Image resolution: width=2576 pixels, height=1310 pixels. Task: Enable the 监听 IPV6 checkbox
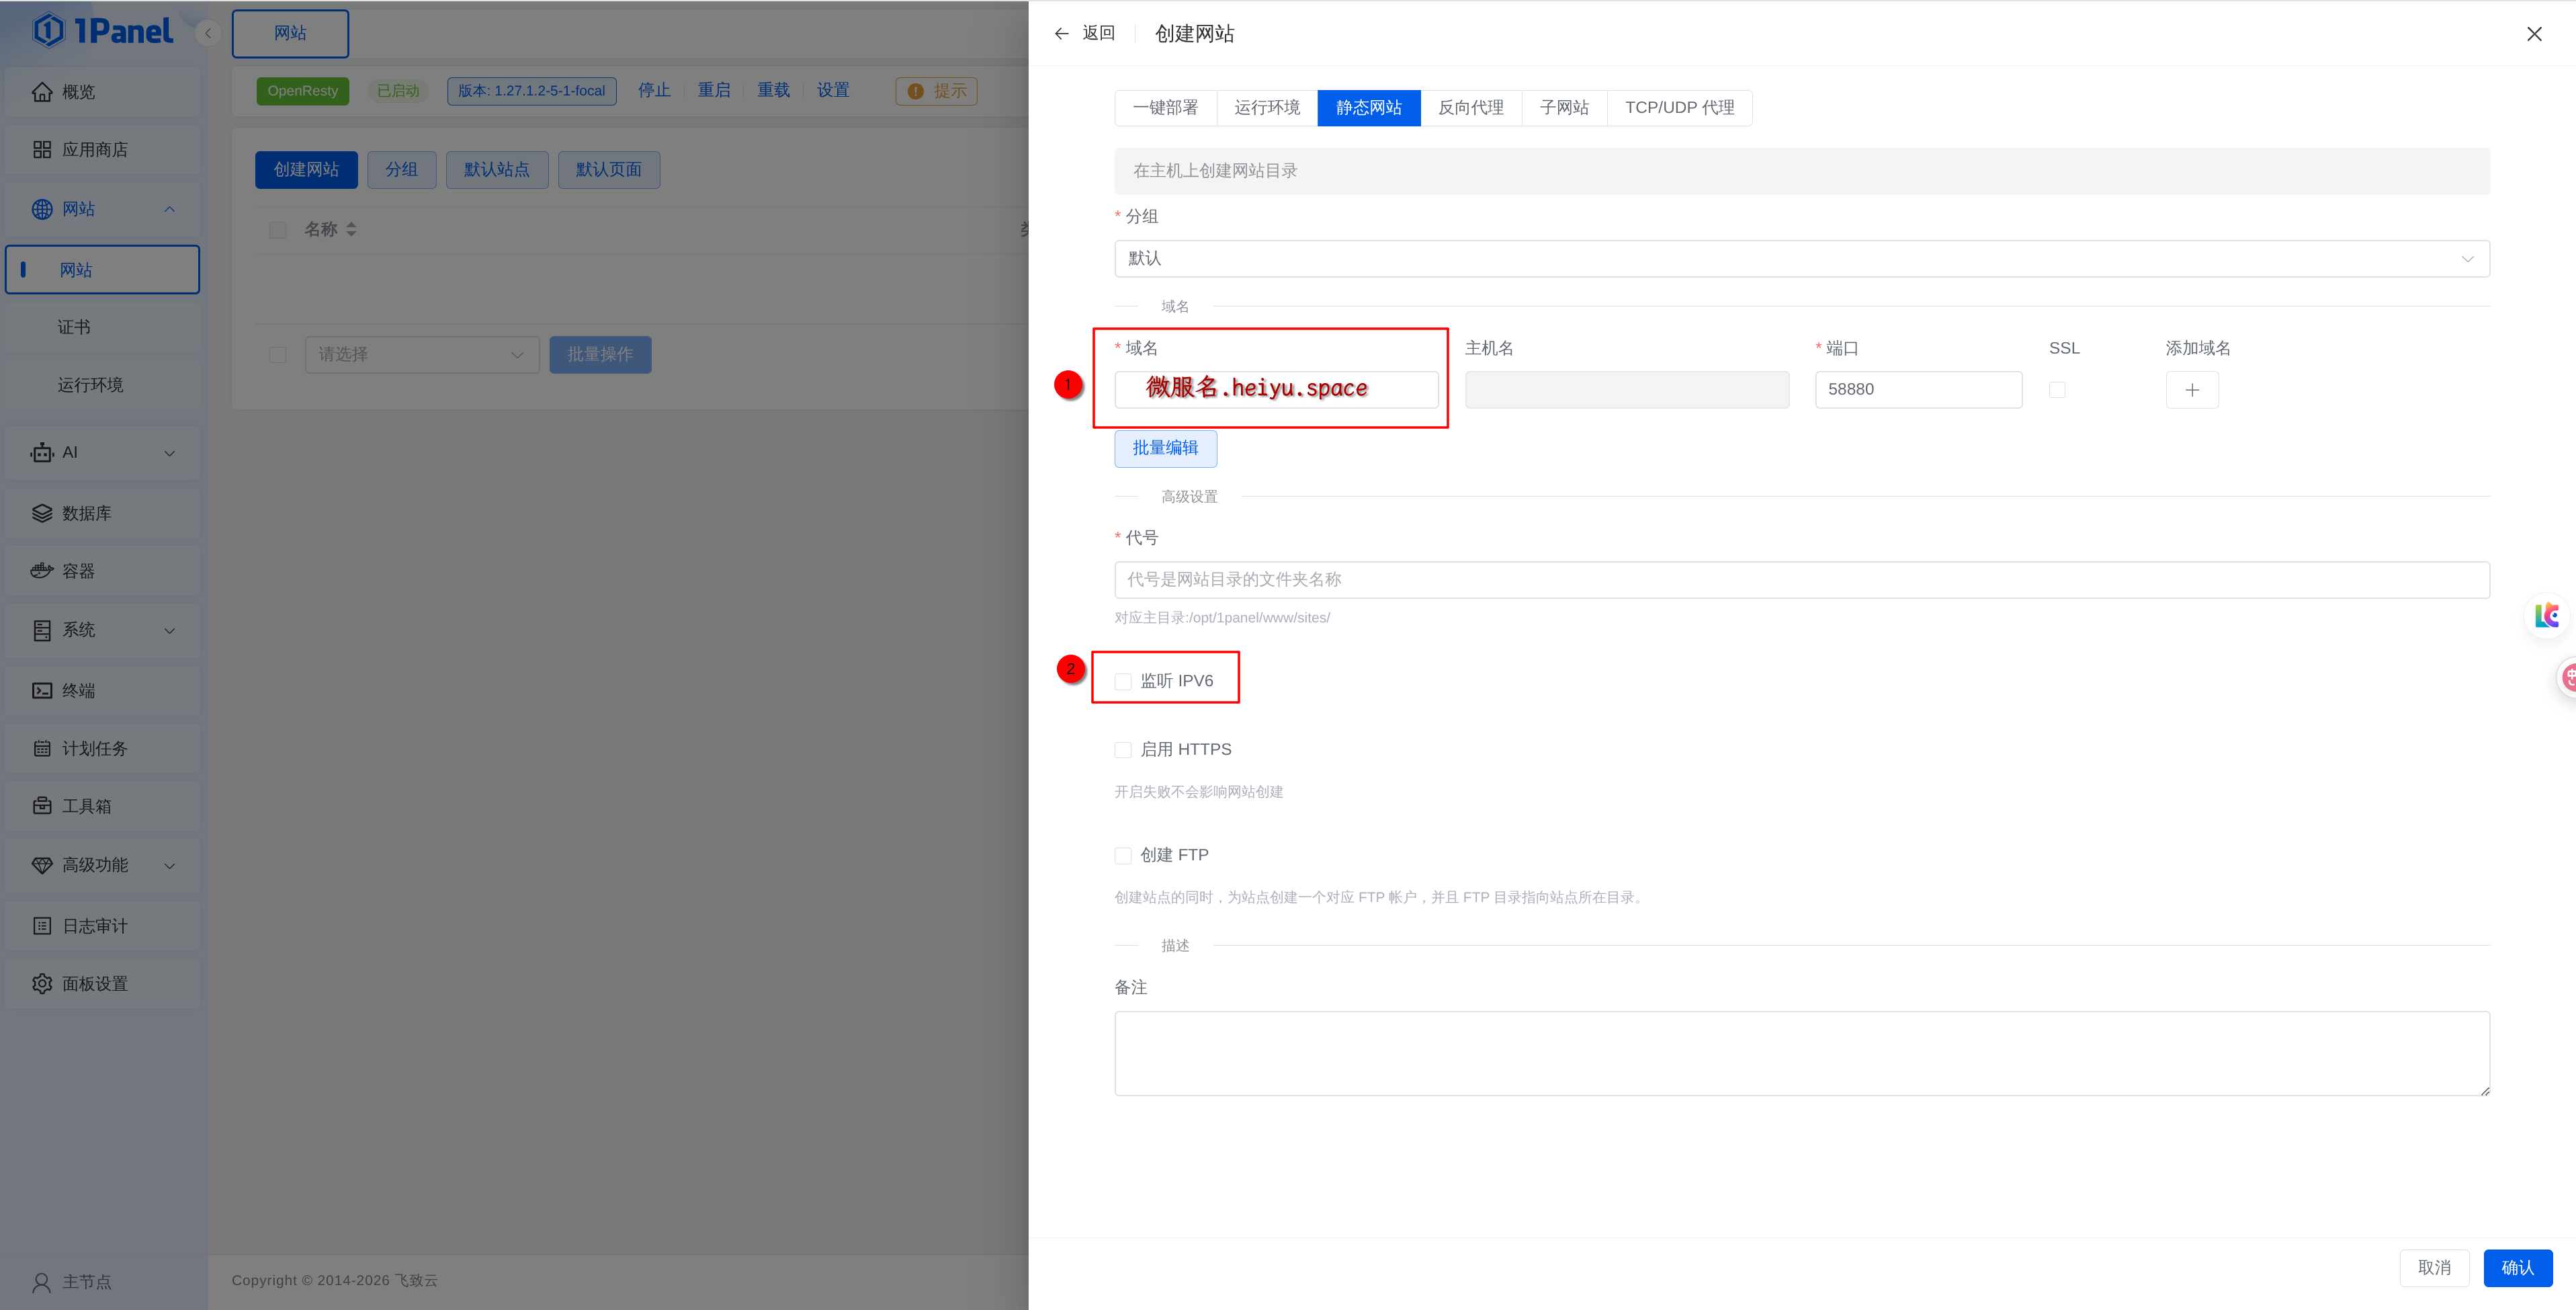[1123, 681]
